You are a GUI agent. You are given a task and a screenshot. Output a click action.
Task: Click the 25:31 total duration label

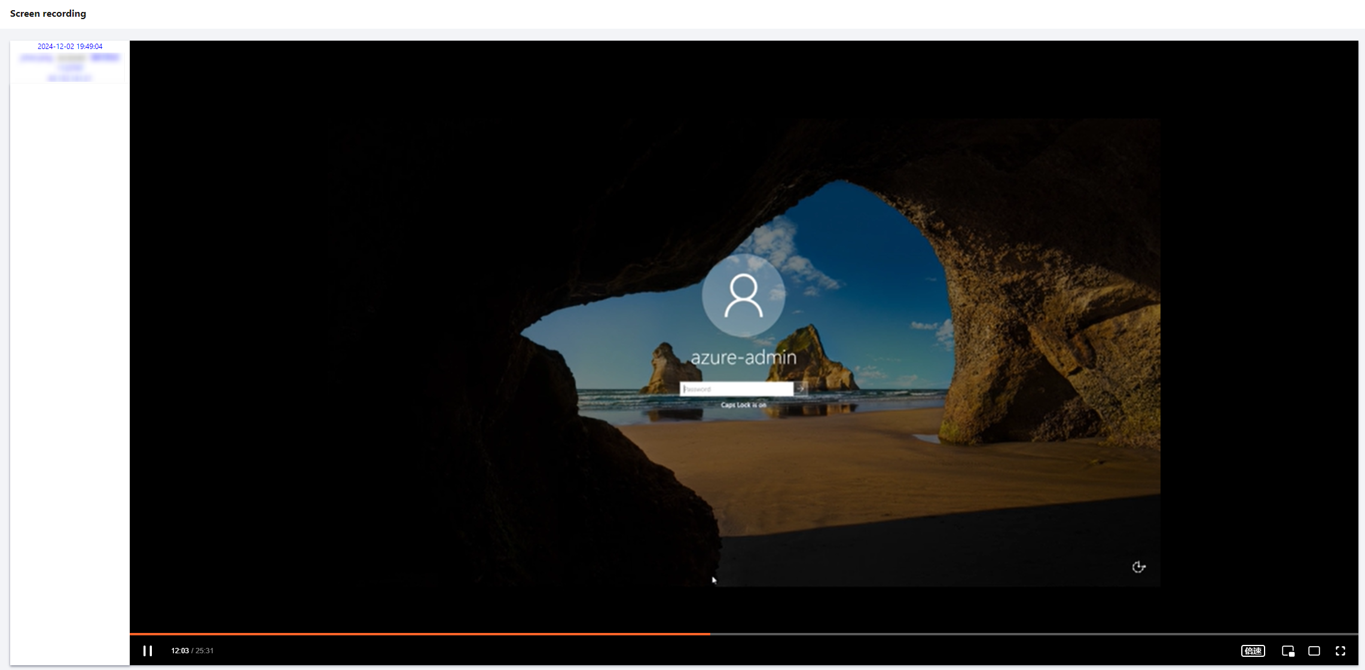pos(204,651)
